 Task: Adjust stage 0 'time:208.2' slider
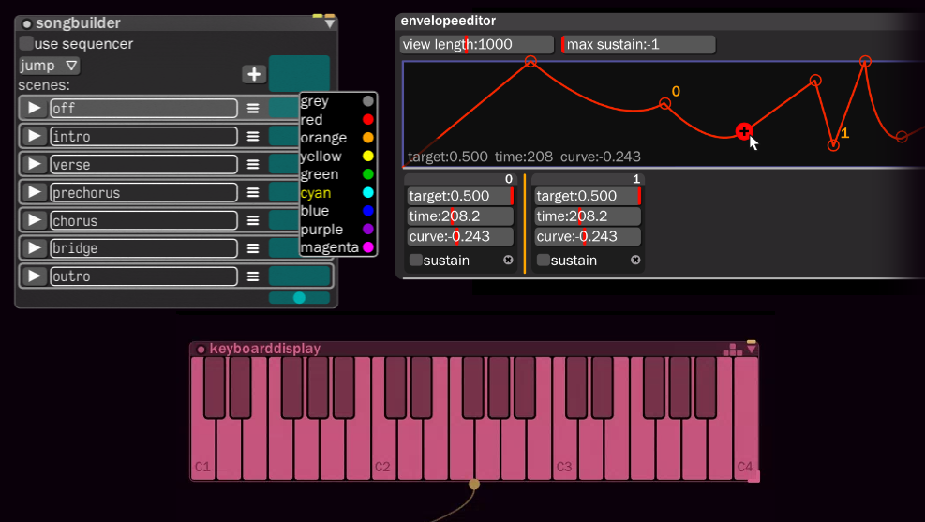click(x=460, y=216)
